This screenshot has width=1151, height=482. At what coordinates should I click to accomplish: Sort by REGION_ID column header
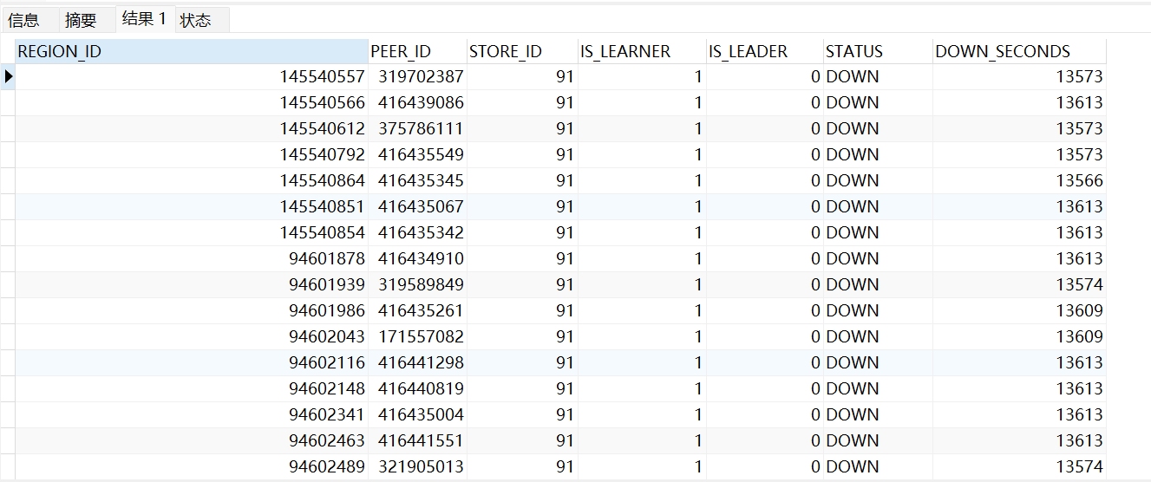[x=191, y=51]
